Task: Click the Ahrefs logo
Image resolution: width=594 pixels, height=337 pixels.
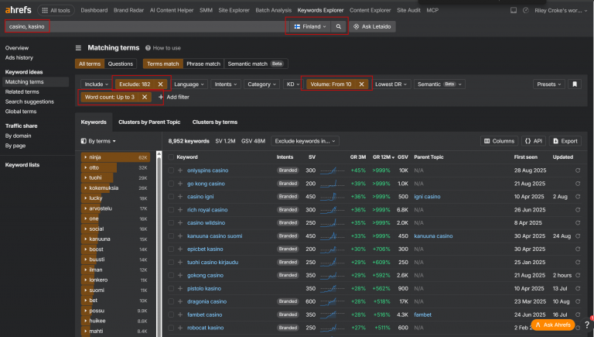Action: [x=19, y=10]
